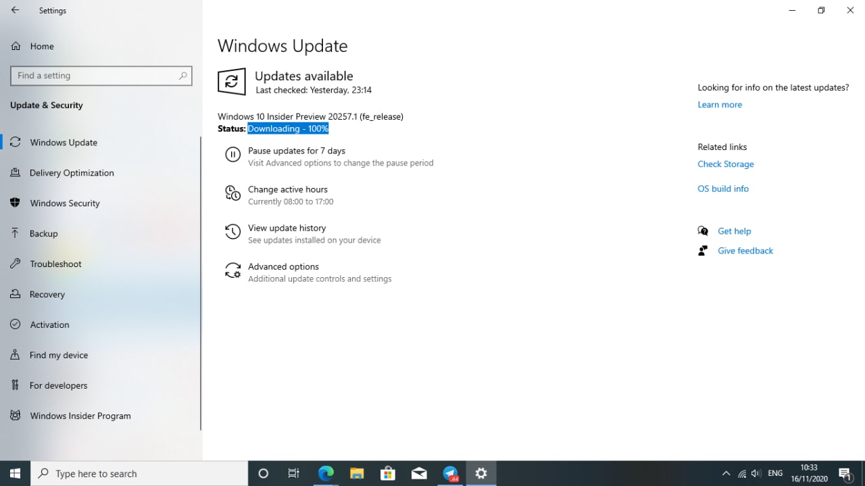Open Cortana from the taskbar

264,473
